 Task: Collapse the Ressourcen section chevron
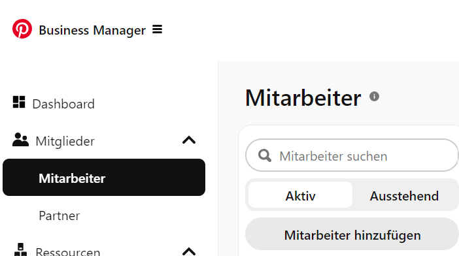coord(189,251)
